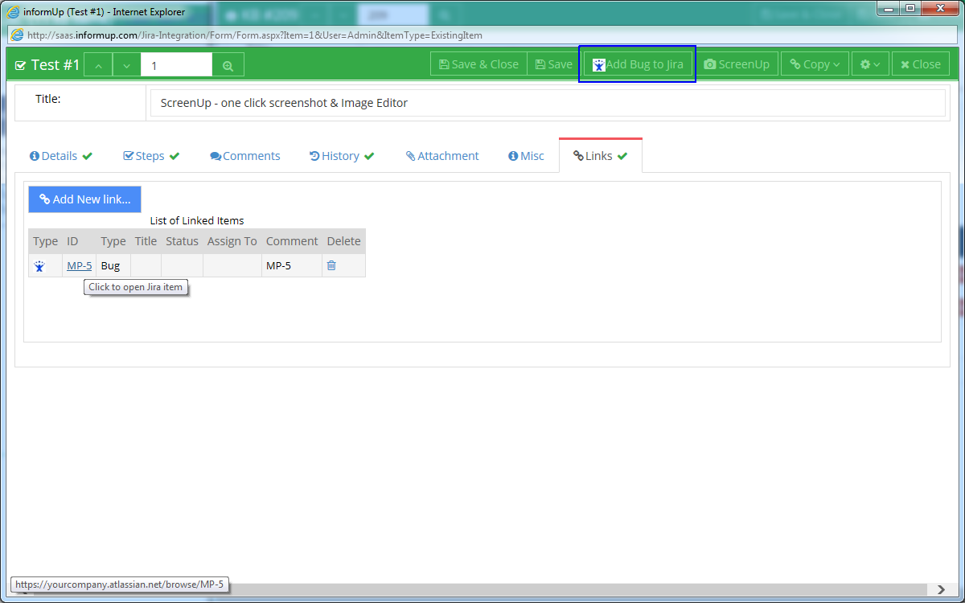Click the Title text field
Image resolution: width=965 pixels, height=603 pixels.
[548, 103]
